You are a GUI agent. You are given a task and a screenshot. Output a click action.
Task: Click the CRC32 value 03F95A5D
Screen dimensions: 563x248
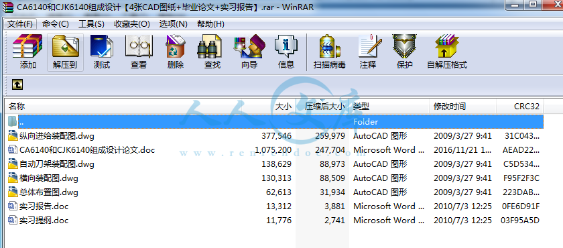tap(520, 221)
